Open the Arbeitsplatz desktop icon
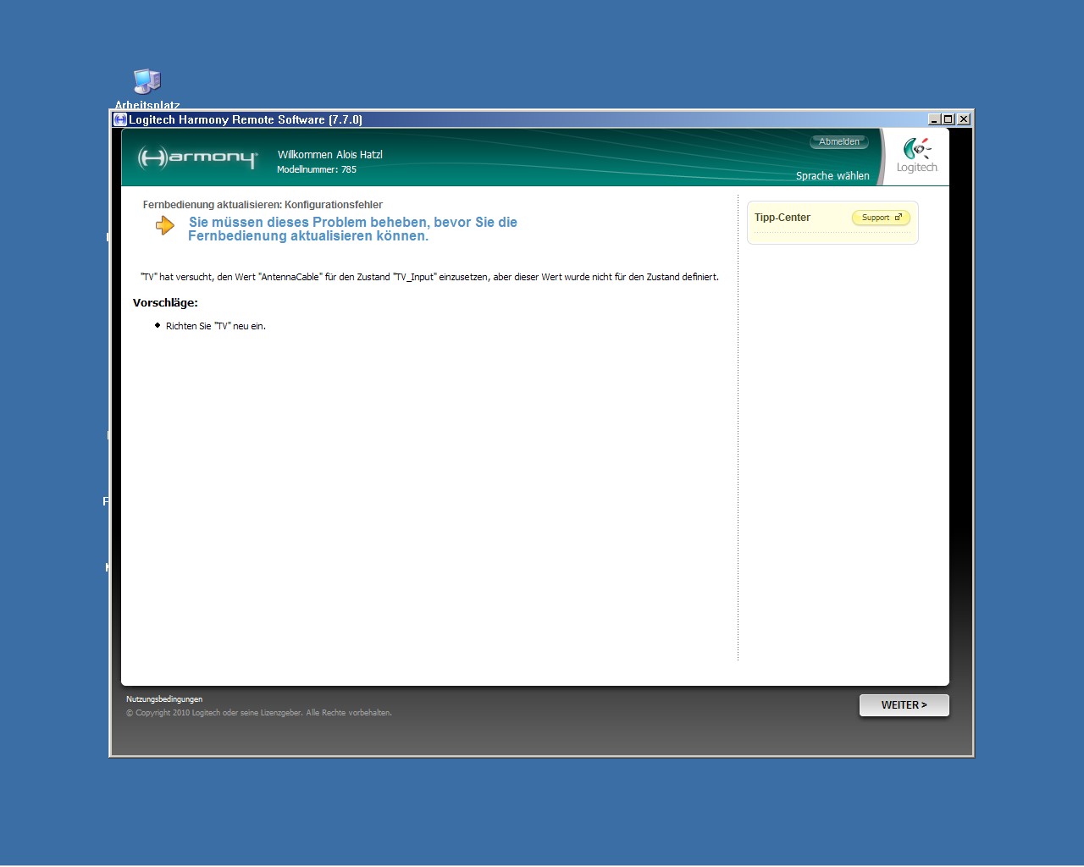This screenshot has width=1084, height=867. tap(147, 82)
